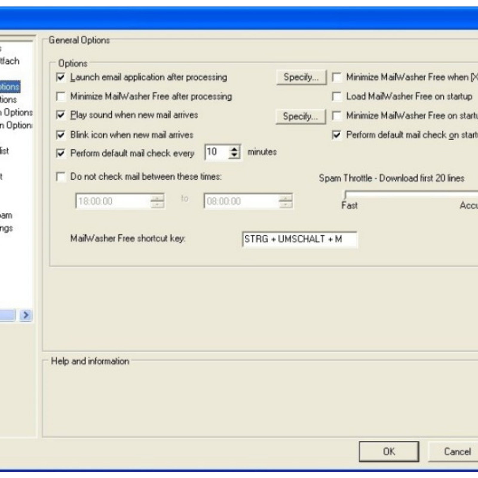Toggle Launch email application after processing checkbox
This screenshot has height=478, width=478.
[x=61, y=77]
